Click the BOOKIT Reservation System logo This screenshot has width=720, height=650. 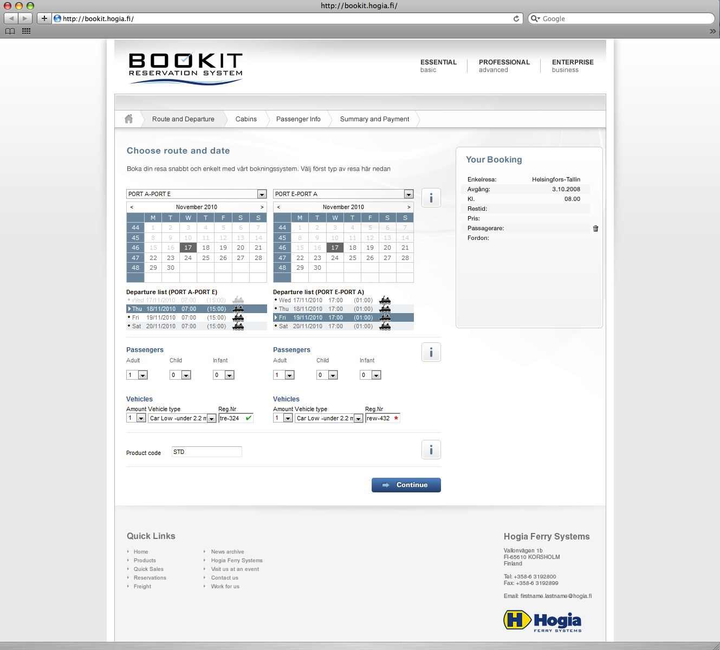[x=185, y=68]
